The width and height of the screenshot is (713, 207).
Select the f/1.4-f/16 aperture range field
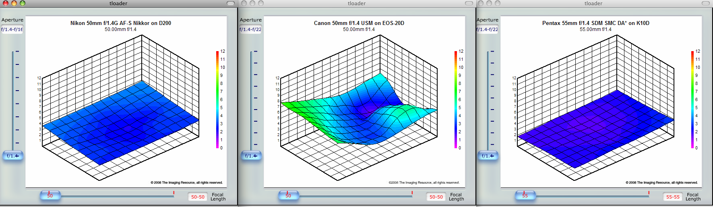pos(12,29)
